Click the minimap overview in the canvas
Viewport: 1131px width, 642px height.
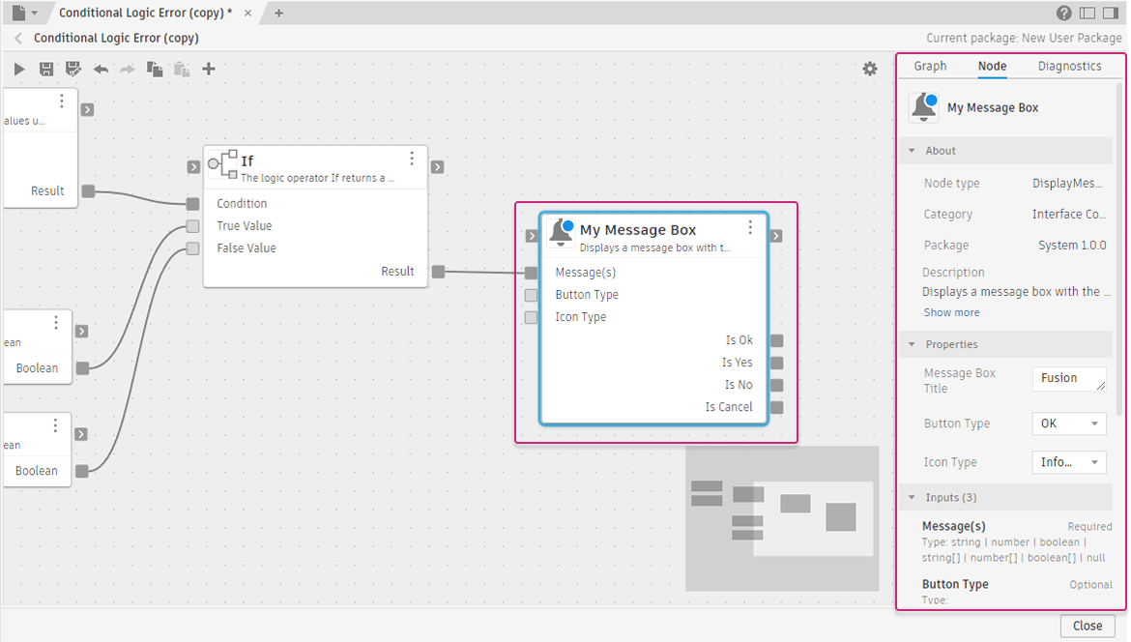[782, 518]
